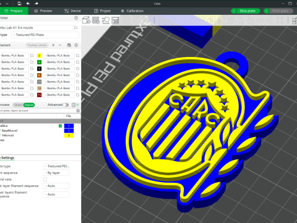Open filament 4 Bambu PLA Basic dropdown
The width and height of the screenshot is (297, 223).
point(59,62)
